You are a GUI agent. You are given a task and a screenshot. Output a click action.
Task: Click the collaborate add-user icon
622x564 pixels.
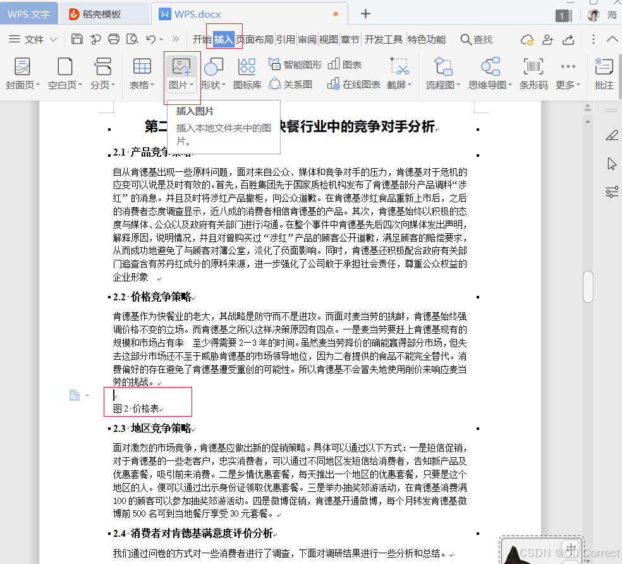pos(547,39)
